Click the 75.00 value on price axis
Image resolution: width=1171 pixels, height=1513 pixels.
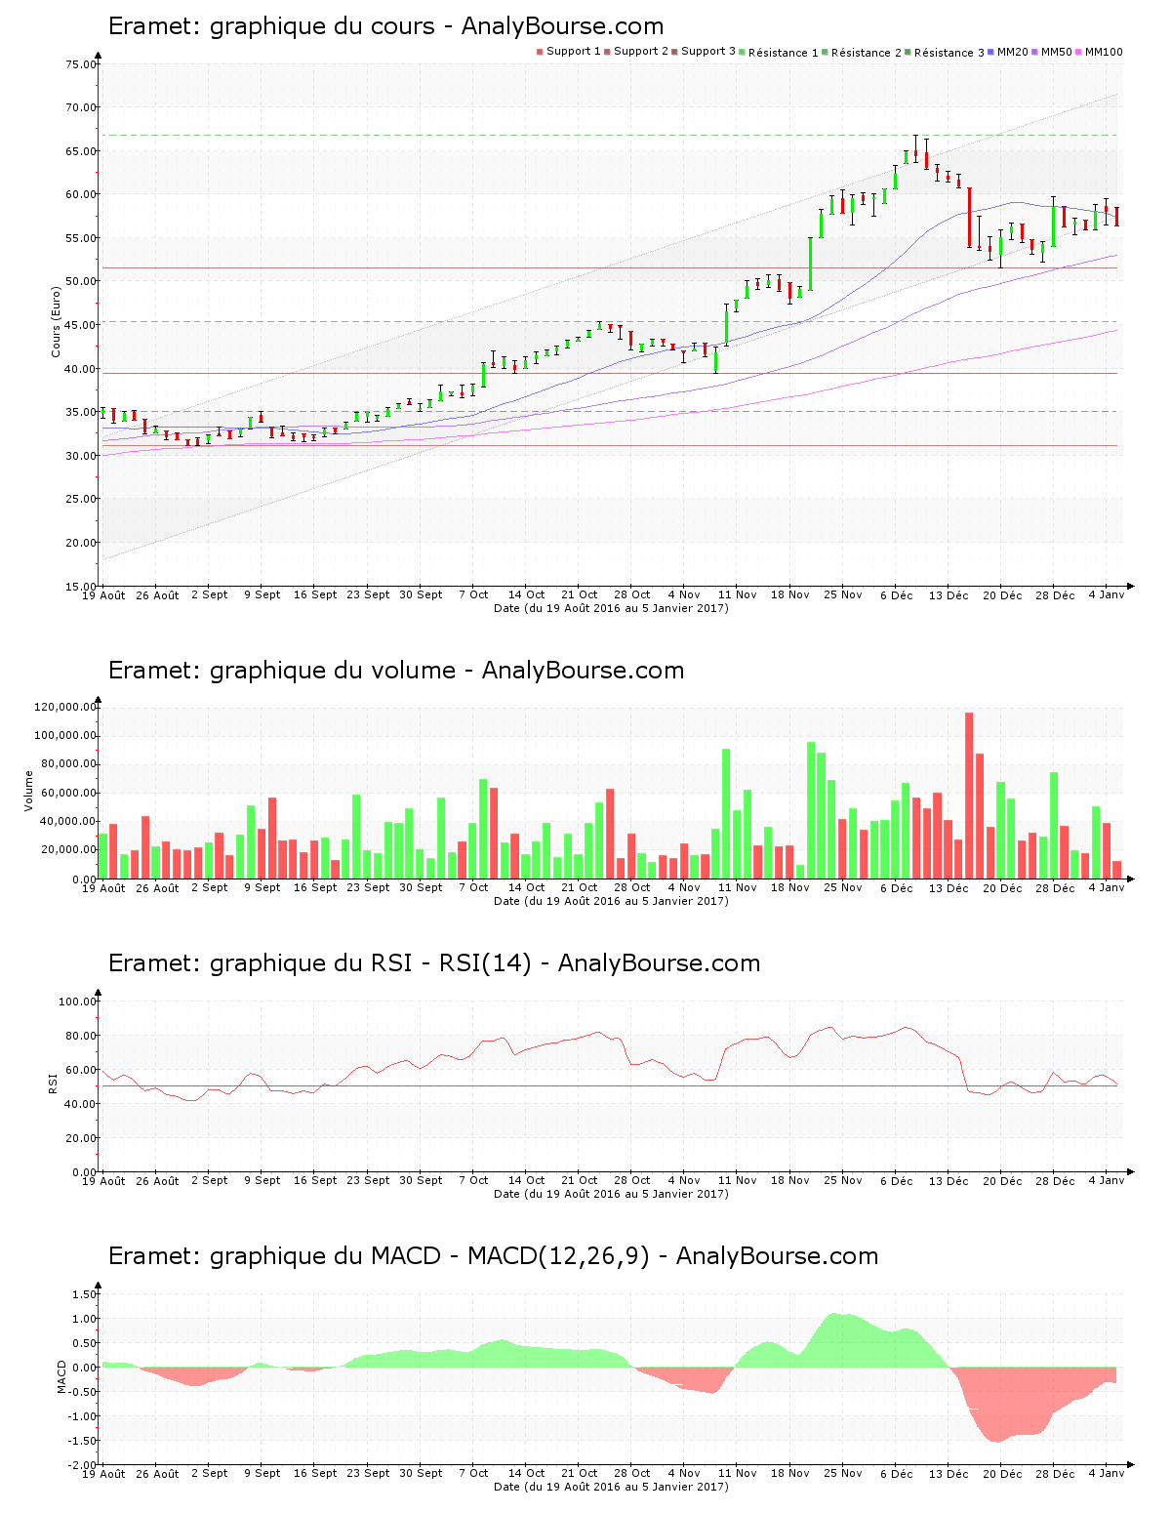81,64
